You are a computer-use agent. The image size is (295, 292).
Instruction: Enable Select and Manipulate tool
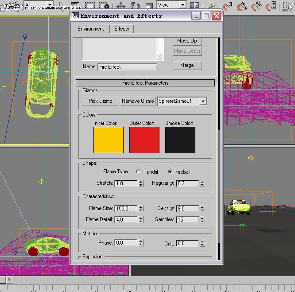pyautogui.click(x=212, y=5)
